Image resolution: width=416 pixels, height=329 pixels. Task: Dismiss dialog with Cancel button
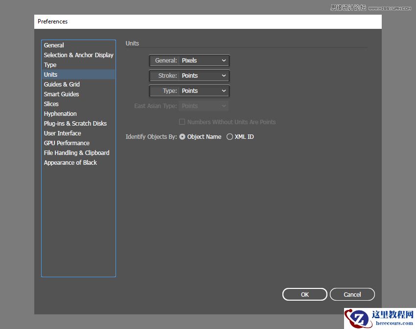(x=352, y=295)
